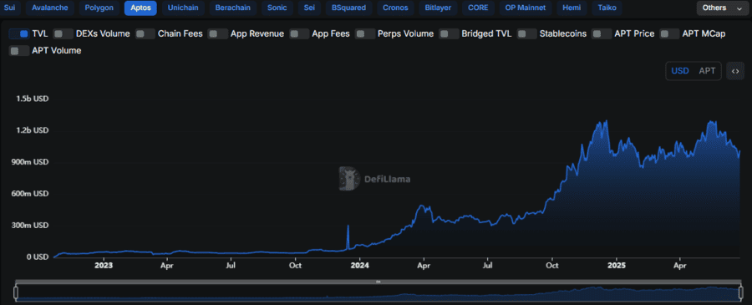The width and height of the screenshot is (752, 305).
Task: Open the CORE chain tab
Action: click(x=478, y=8)
